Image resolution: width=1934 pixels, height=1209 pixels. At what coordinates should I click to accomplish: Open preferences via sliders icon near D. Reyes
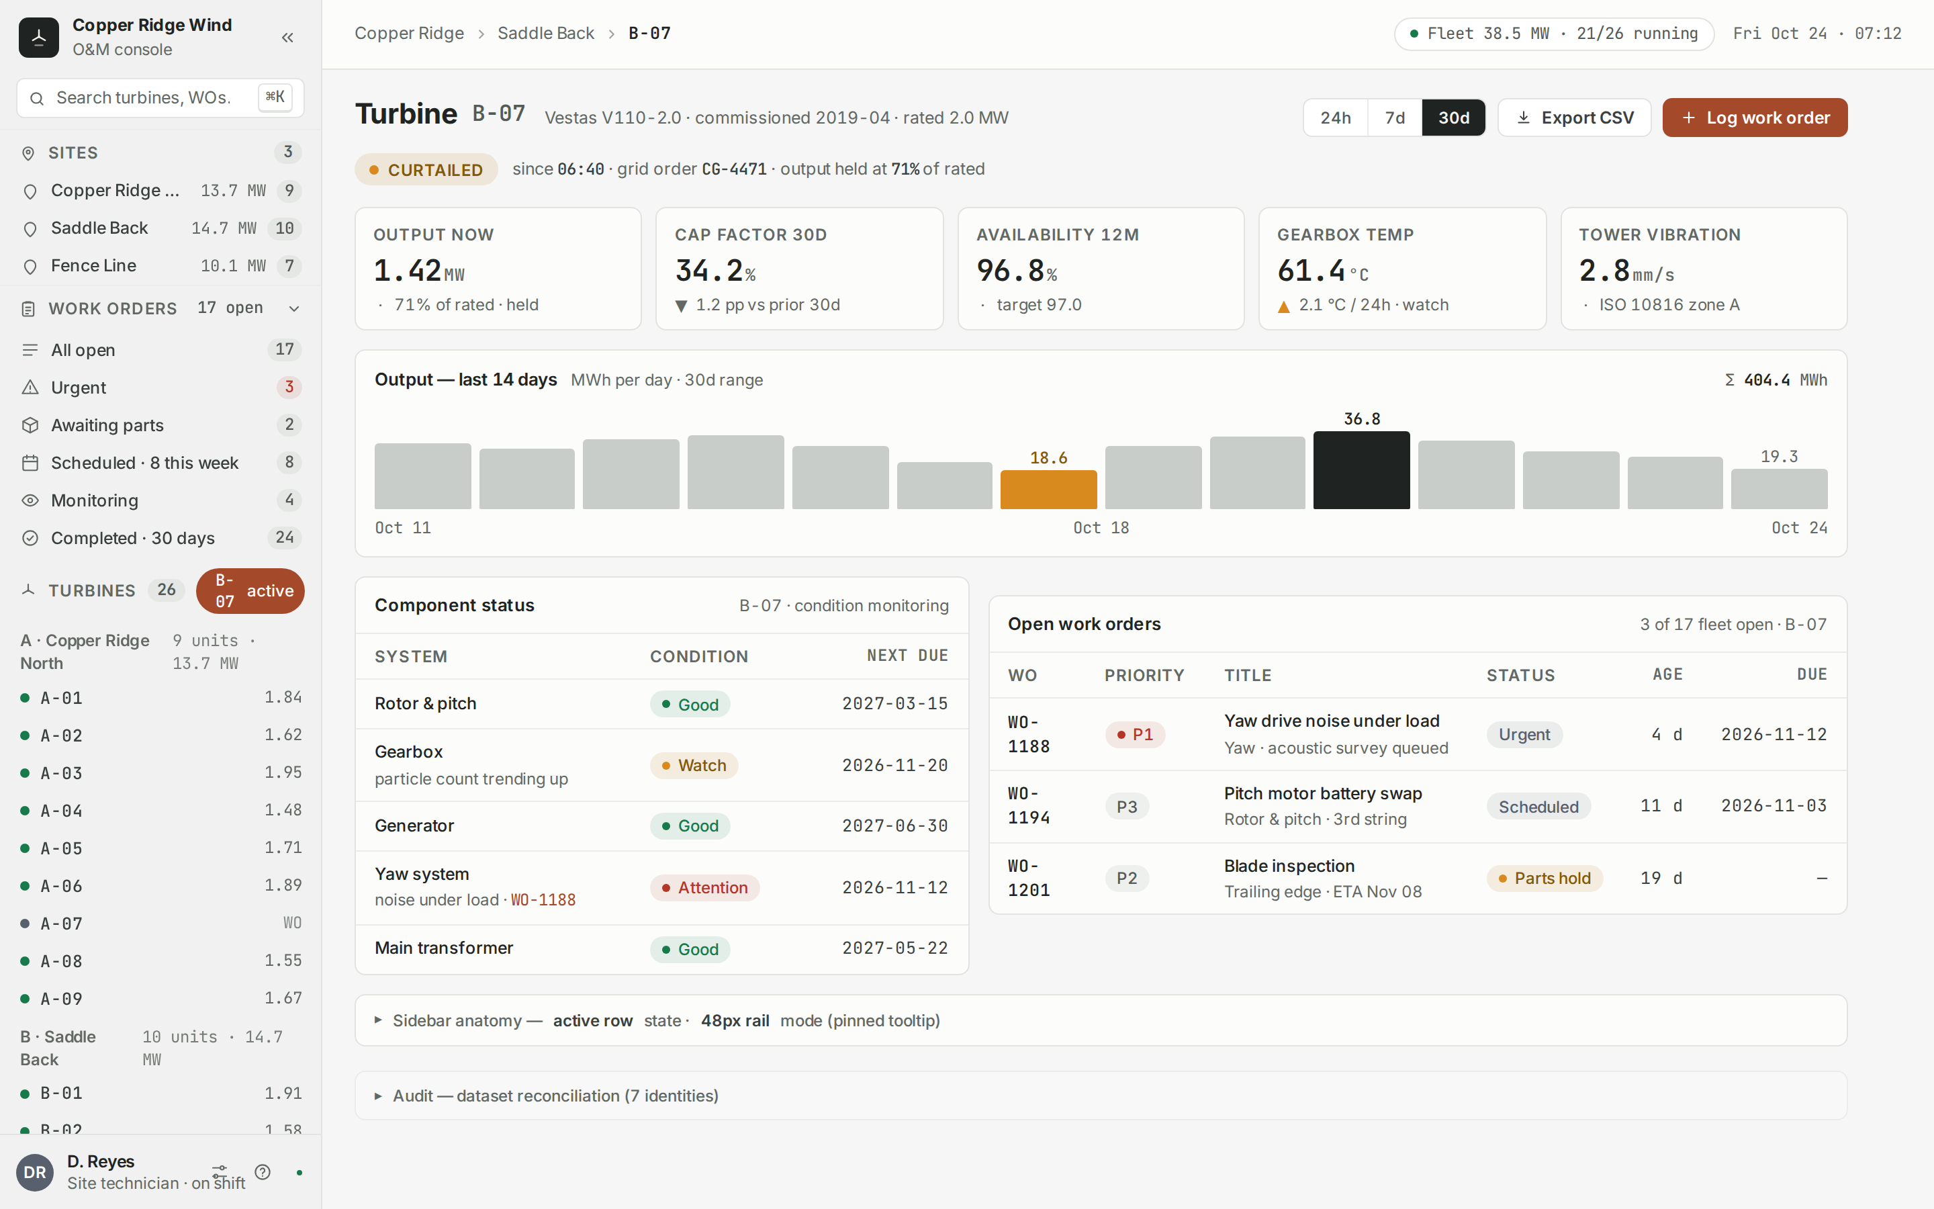(x=220, y=1172)
